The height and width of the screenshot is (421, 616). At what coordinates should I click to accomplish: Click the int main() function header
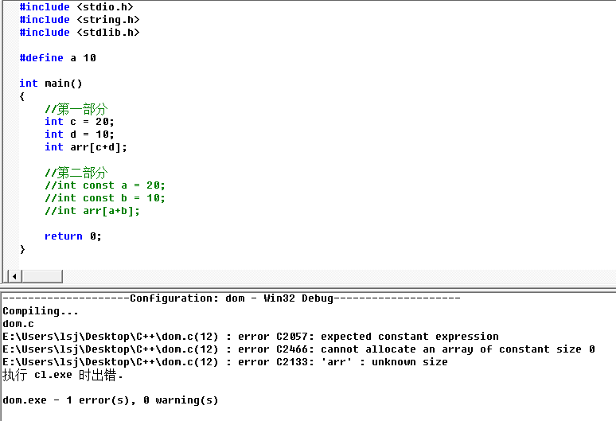[x=51, y=84]
